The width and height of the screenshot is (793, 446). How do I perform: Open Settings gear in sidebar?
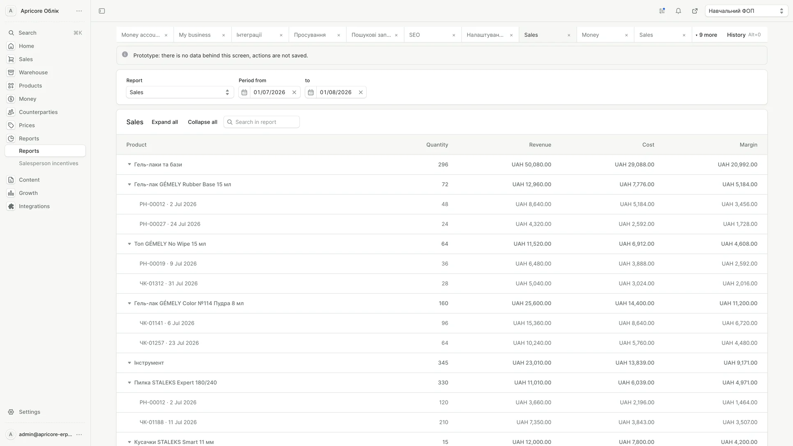tap(11, 412)
